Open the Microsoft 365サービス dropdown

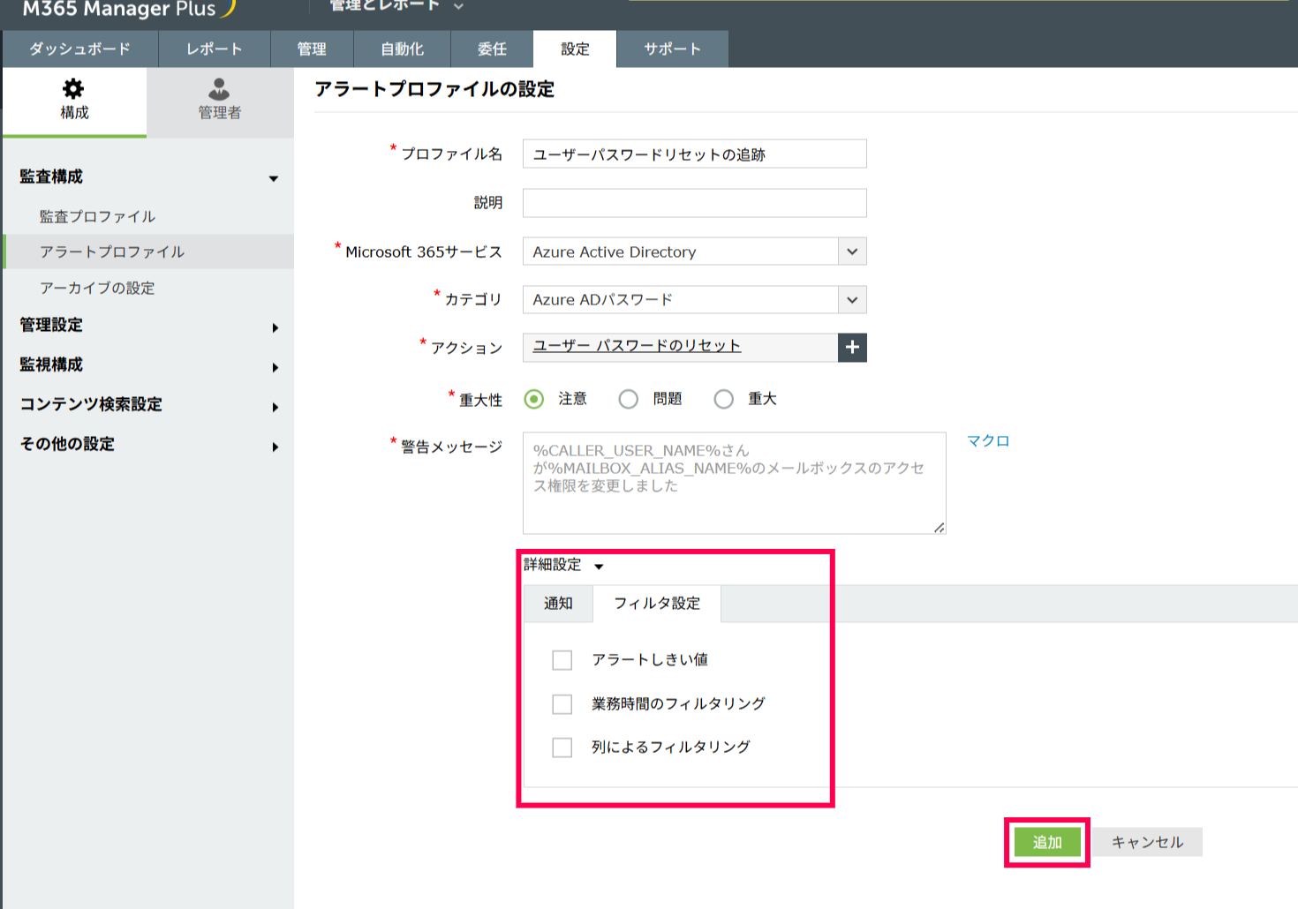point(695,252)
